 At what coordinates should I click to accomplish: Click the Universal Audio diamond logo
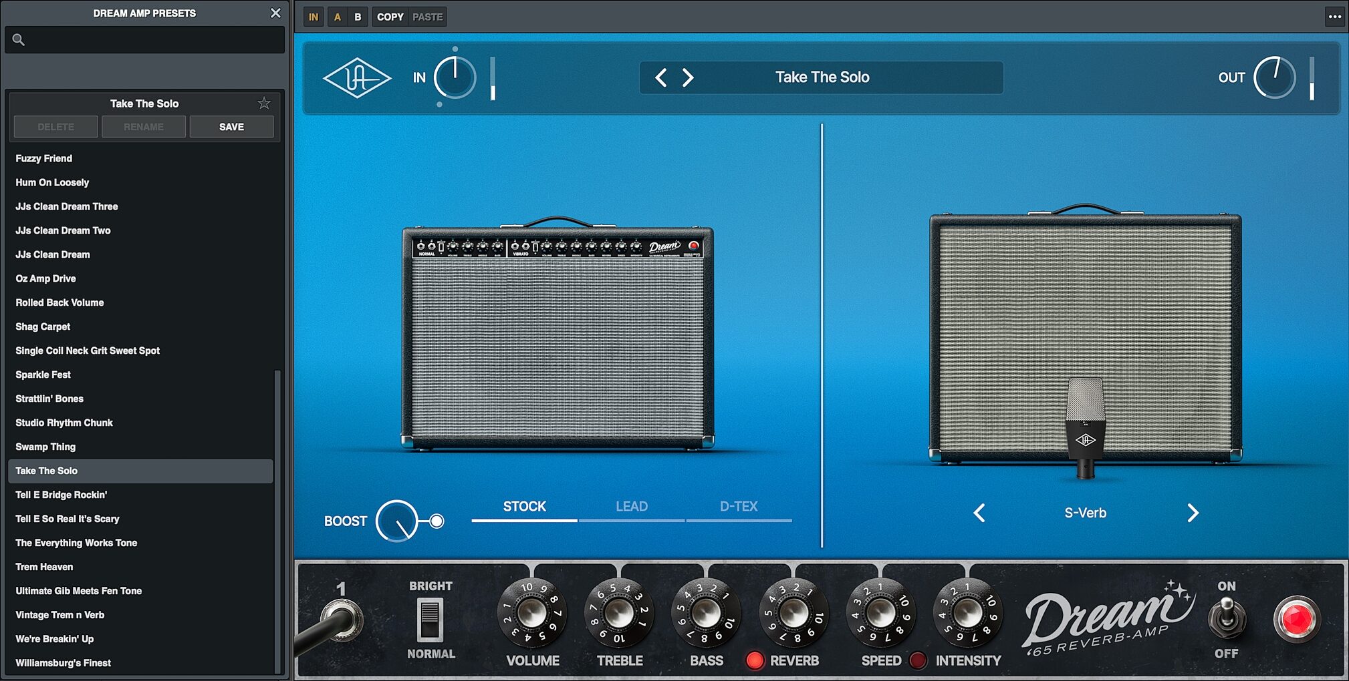pyautogui.click(x=357, y=78)
